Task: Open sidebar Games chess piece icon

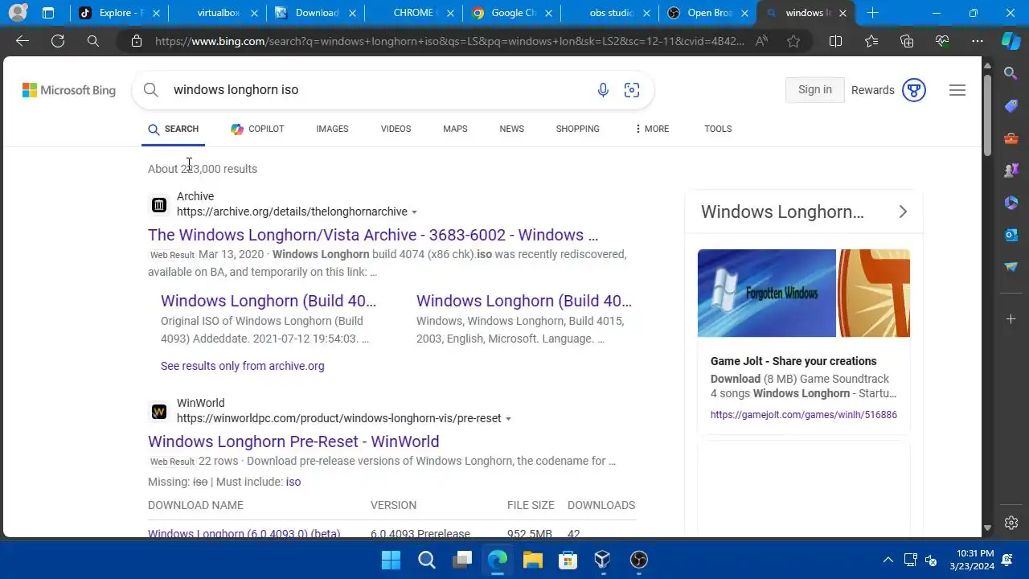Action: (1011, 170)
